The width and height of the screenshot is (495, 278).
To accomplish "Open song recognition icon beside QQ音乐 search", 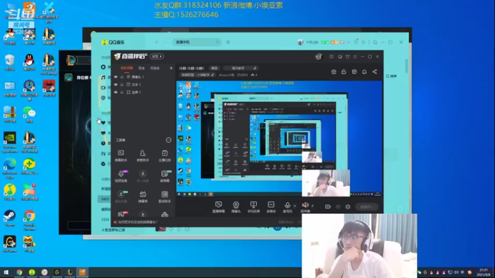I will (x=228, y=42).
